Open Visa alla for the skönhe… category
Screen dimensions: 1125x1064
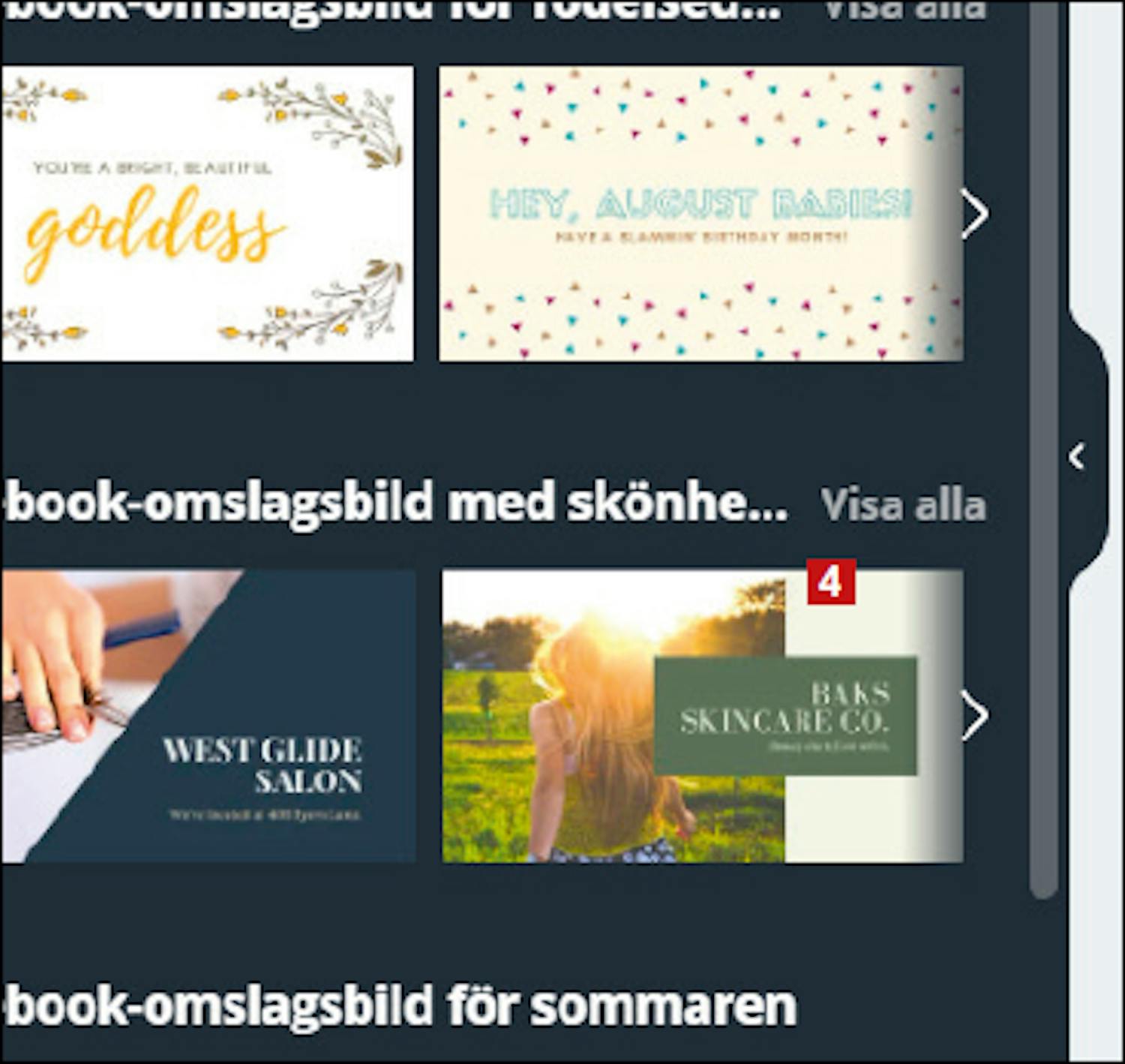point(903,504)
